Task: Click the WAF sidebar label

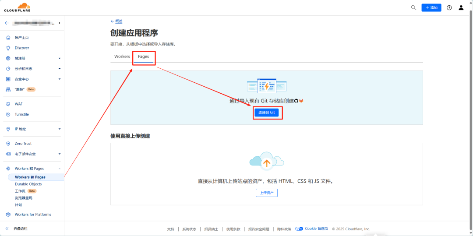Action: pos(19,104)
